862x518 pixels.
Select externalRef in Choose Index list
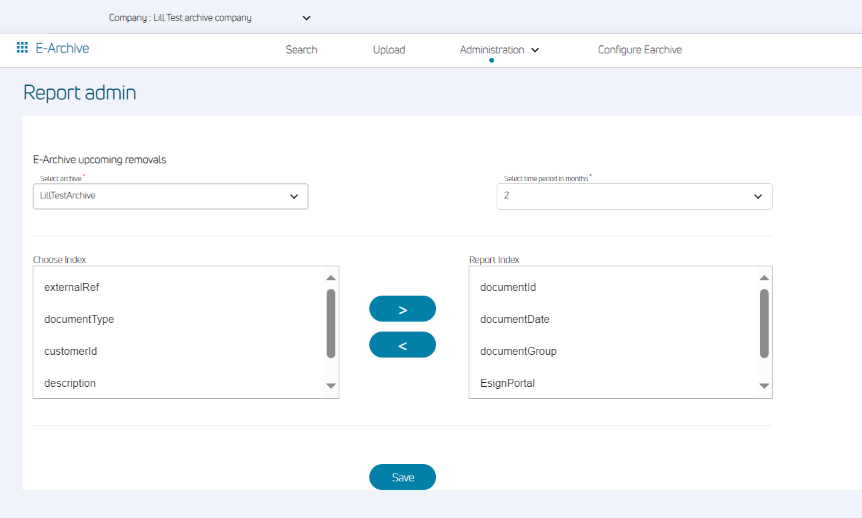(72, 288)
